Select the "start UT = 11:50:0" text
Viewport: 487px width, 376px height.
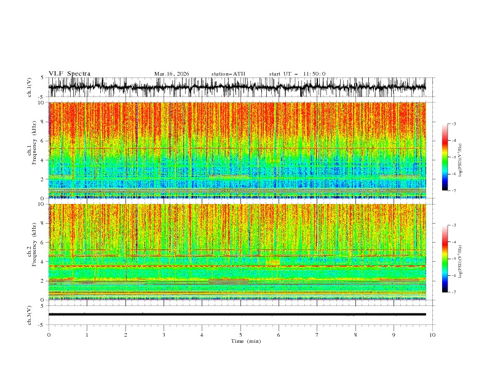[x=297, y=74]
